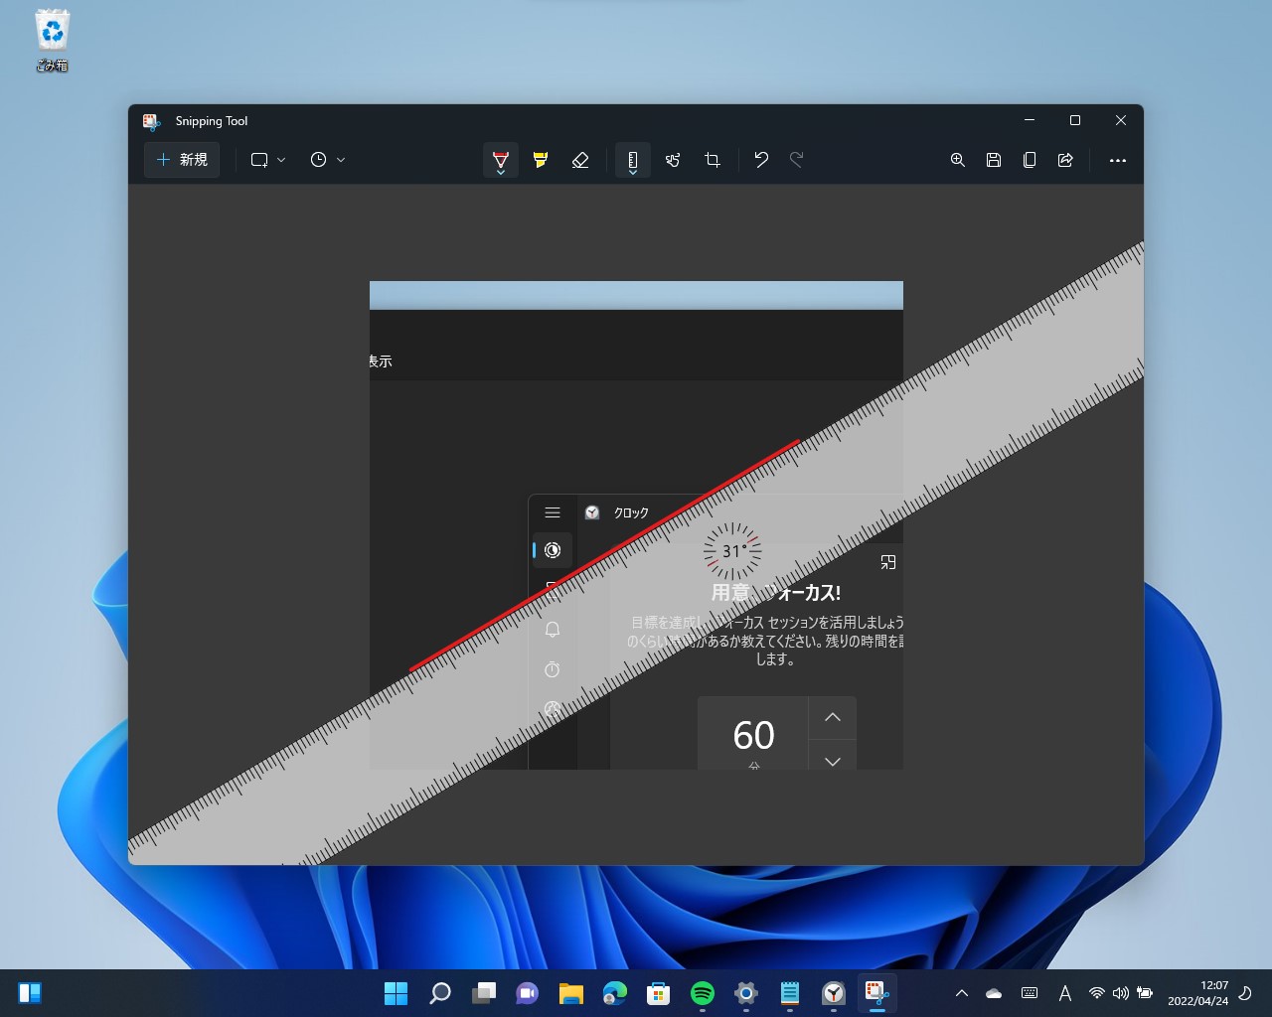
Task: Open quick settings via the network icon
Action: tap(1097, 993)
